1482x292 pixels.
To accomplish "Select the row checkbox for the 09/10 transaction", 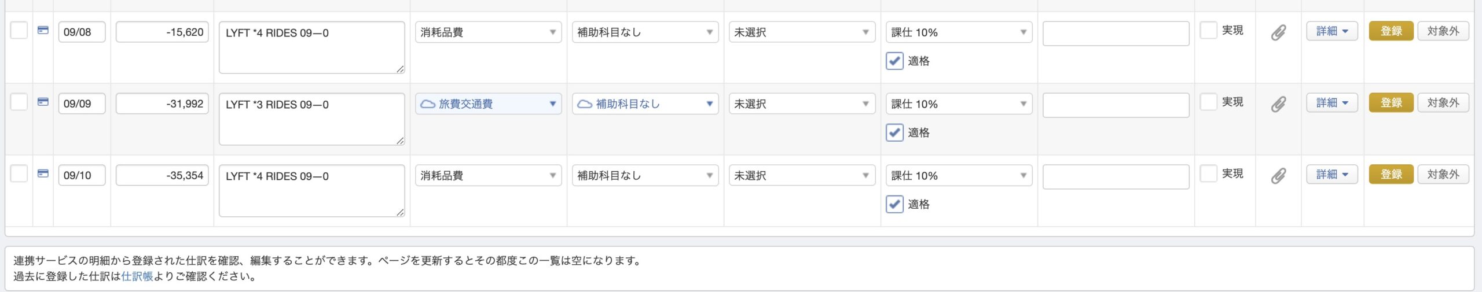I will point(19,173).
